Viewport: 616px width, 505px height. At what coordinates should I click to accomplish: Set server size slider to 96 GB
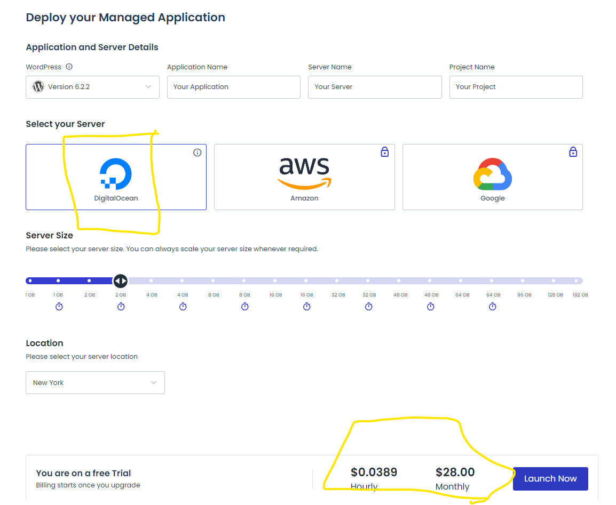523,281
